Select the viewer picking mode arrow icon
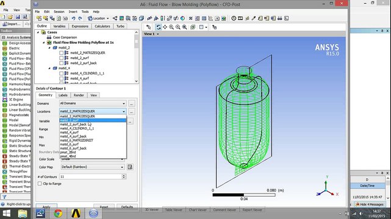Screen dimensions: 391x219 pyautogui.click(x=149, y=27)
